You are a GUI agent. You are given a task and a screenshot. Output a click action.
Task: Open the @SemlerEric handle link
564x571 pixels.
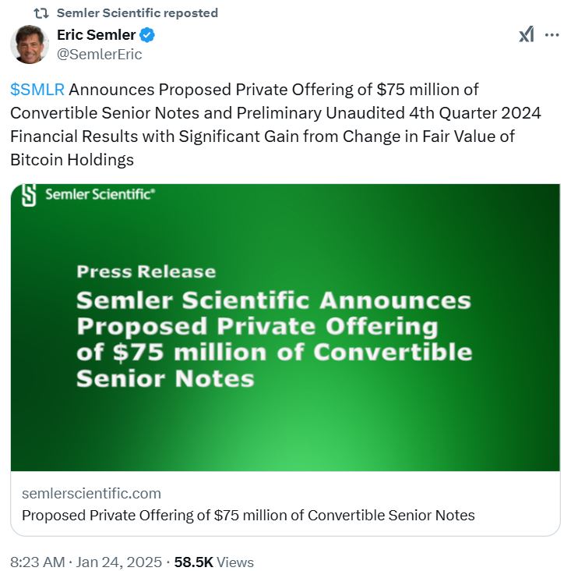pos(99,54)
